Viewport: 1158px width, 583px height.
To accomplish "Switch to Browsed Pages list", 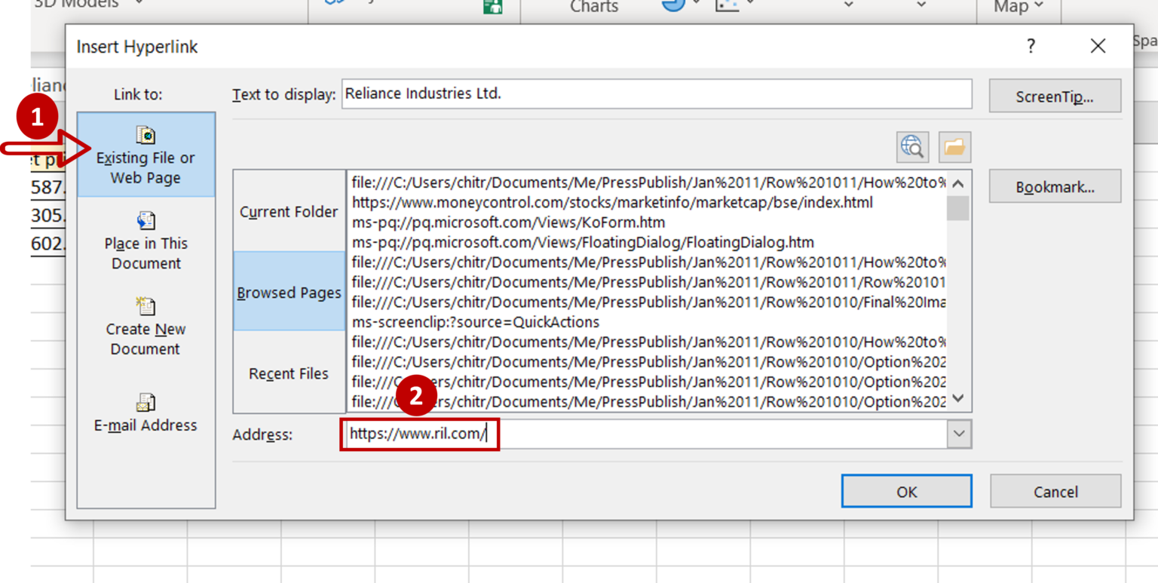I will [x=289, y=292].
